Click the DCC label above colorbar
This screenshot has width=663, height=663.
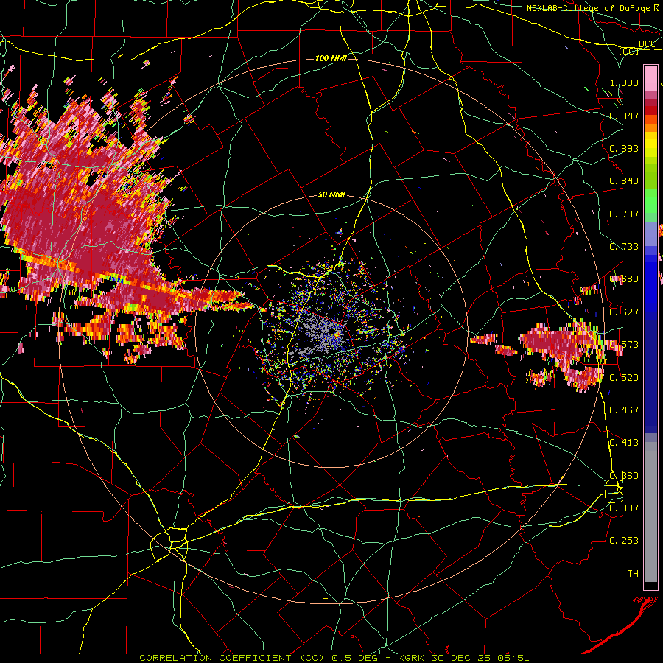[647, 44]
